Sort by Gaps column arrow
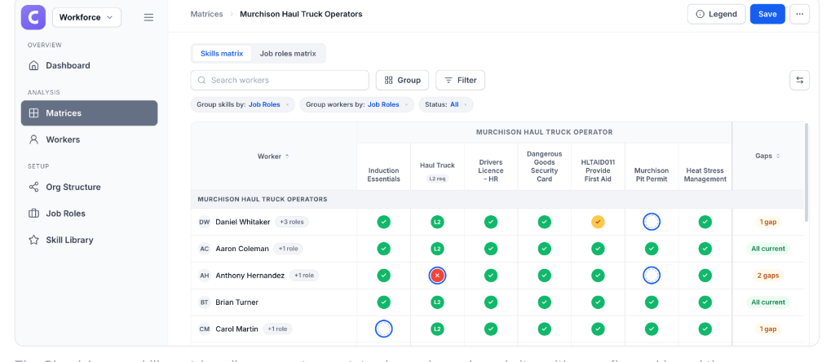 (x=778, y=156)
